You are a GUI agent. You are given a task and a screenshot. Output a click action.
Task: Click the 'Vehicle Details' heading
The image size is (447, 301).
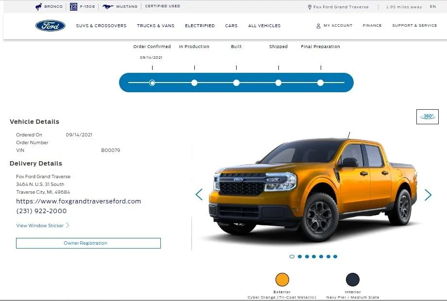point(34,121)
